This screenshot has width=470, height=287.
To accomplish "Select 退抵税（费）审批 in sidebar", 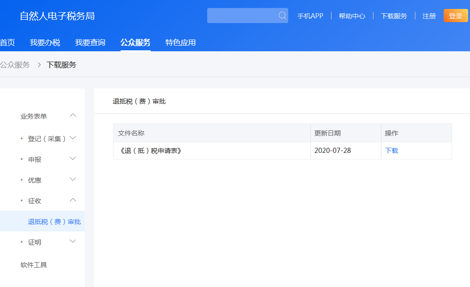I will (54, 222).
